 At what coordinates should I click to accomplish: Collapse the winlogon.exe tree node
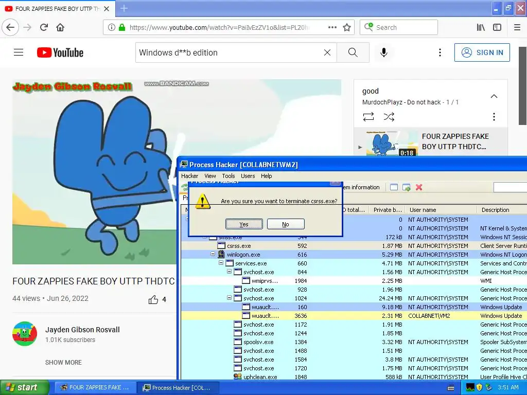pyautogui.click(x=213, y=254)
